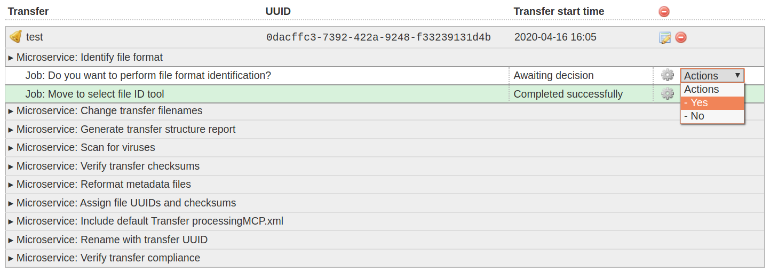Viewport: 770px width, 271px height.
Task: Expand Microservice: Rename with transfer UUID
Action: pos(112,240)
